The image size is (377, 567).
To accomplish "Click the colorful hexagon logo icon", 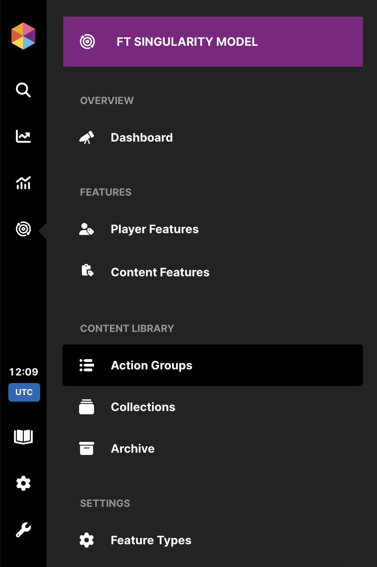I will (23, 36).
